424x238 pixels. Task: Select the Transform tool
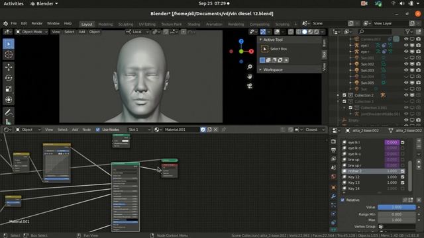pyautogui.click(x=9, y=100)
